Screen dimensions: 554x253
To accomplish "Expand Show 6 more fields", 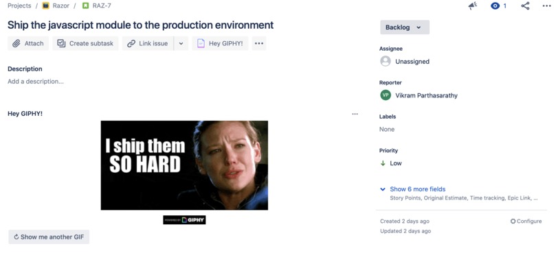I will coord(418,189).
